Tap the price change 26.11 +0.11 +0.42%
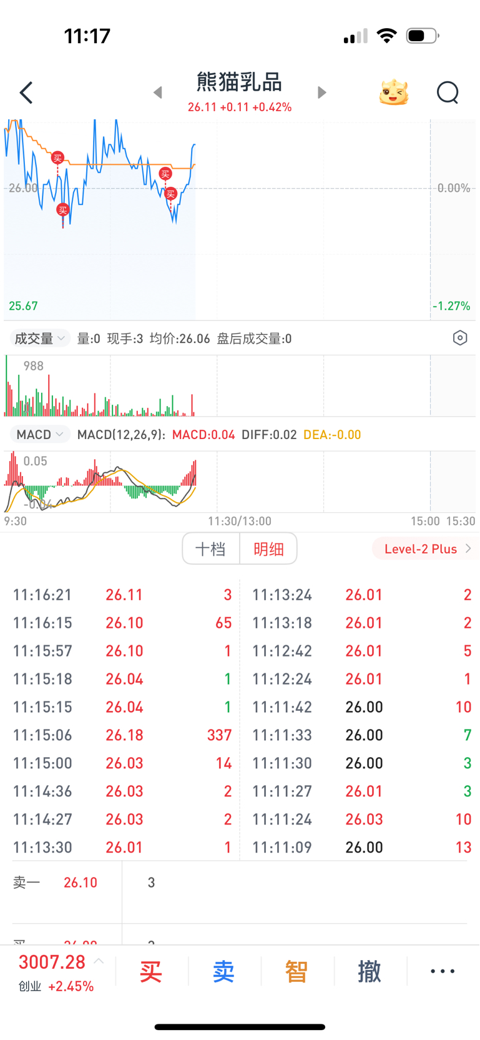Image resolution: width=480 pixels, height=1040 pixels. coord(240,107)
